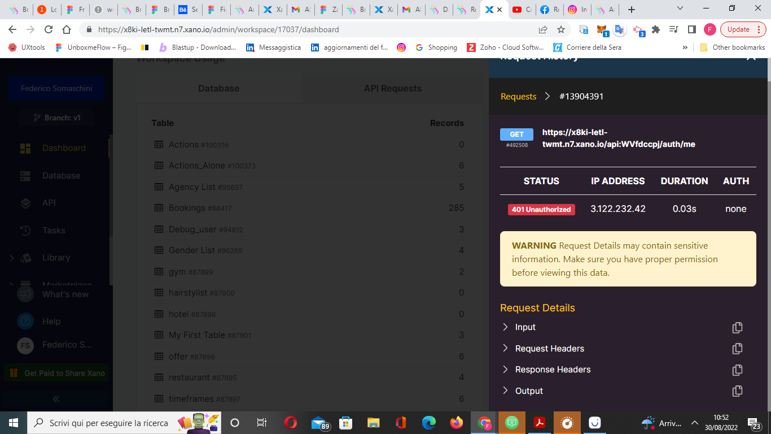Image resolution: width=771 pixels, height=434 pixels.
Task: Collapse the sidebar with double chevron
Action: (56, 399)
